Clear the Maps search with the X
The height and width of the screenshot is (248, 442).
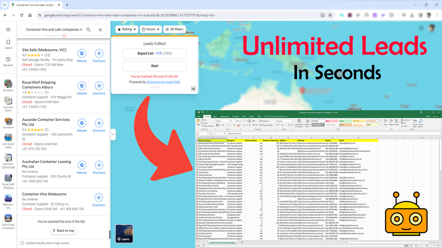100,29
